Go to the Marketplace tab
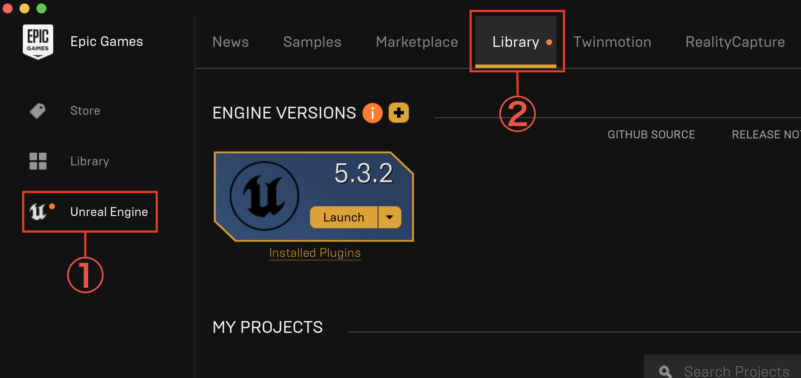The image size is (801, 378). tap(417, 42)
